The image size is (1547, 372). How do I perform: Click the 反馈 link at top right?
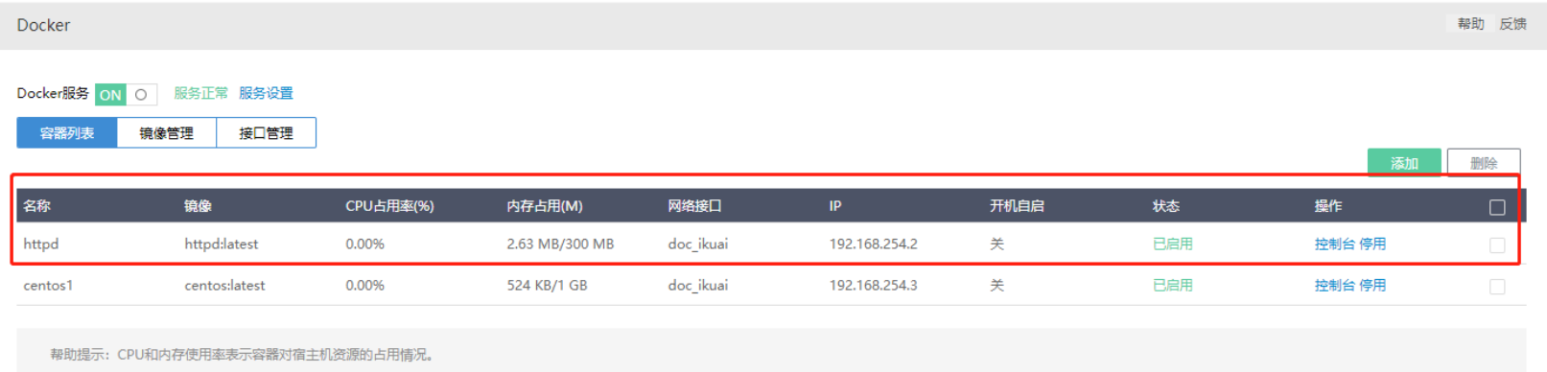click(x=1512, y=24)
